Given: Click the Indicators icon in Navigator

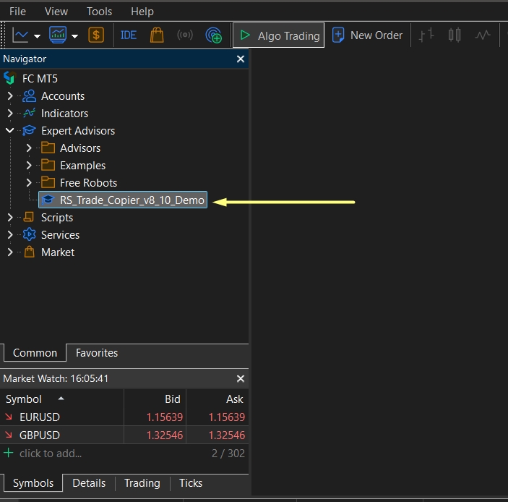Looking at the screenshot, I should 29,113.
